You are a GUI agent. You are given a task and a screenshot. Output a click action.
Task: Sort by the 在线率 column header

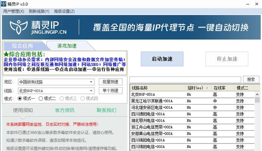point(223,88)
